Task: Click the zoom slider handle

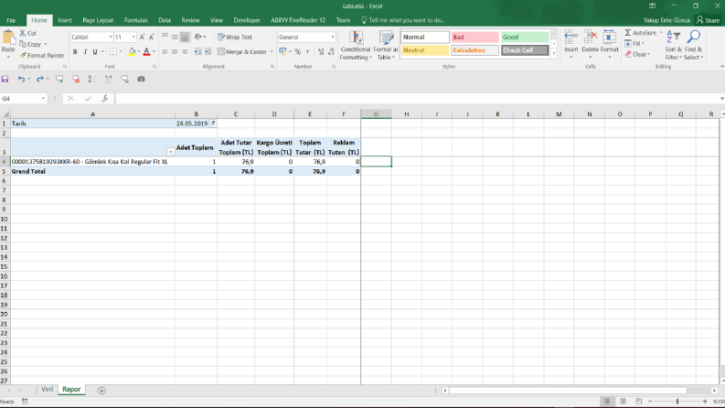Action: click(x=677, y=402)
